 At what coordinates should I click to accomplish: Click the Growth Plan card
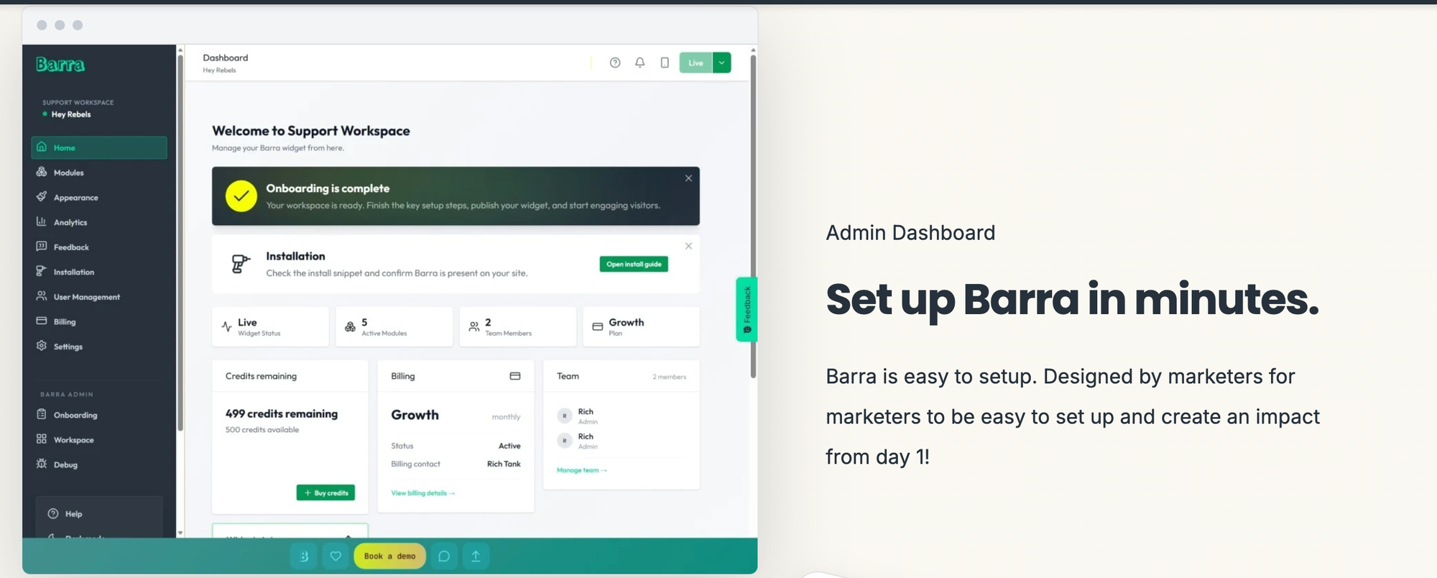[641, 326]
